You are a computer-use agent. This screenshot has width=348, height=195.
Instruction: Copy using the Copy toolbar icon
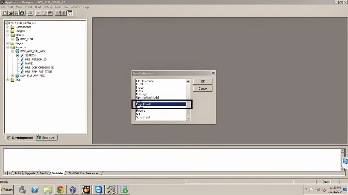pos(44,13)
